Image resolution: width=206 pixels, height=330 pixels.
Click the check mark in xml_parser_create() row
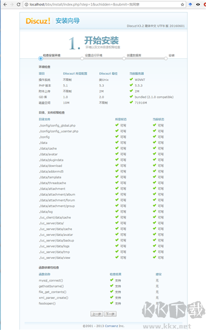[x=112, y=297]
